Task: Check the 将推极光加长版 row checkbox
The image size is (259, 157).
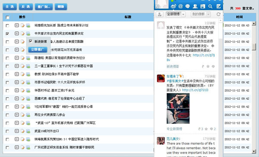Action: coord(7,25)
